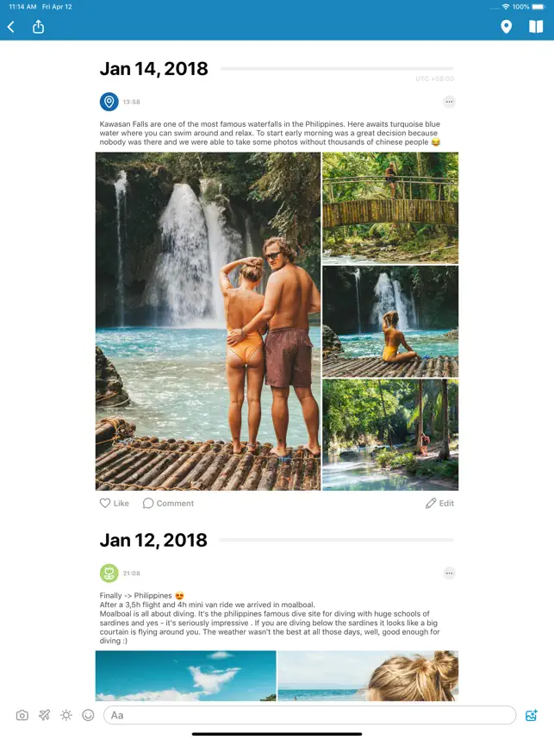Add photo using bottom-right image icon
This screenshot has width=554, height=740.
532,716
